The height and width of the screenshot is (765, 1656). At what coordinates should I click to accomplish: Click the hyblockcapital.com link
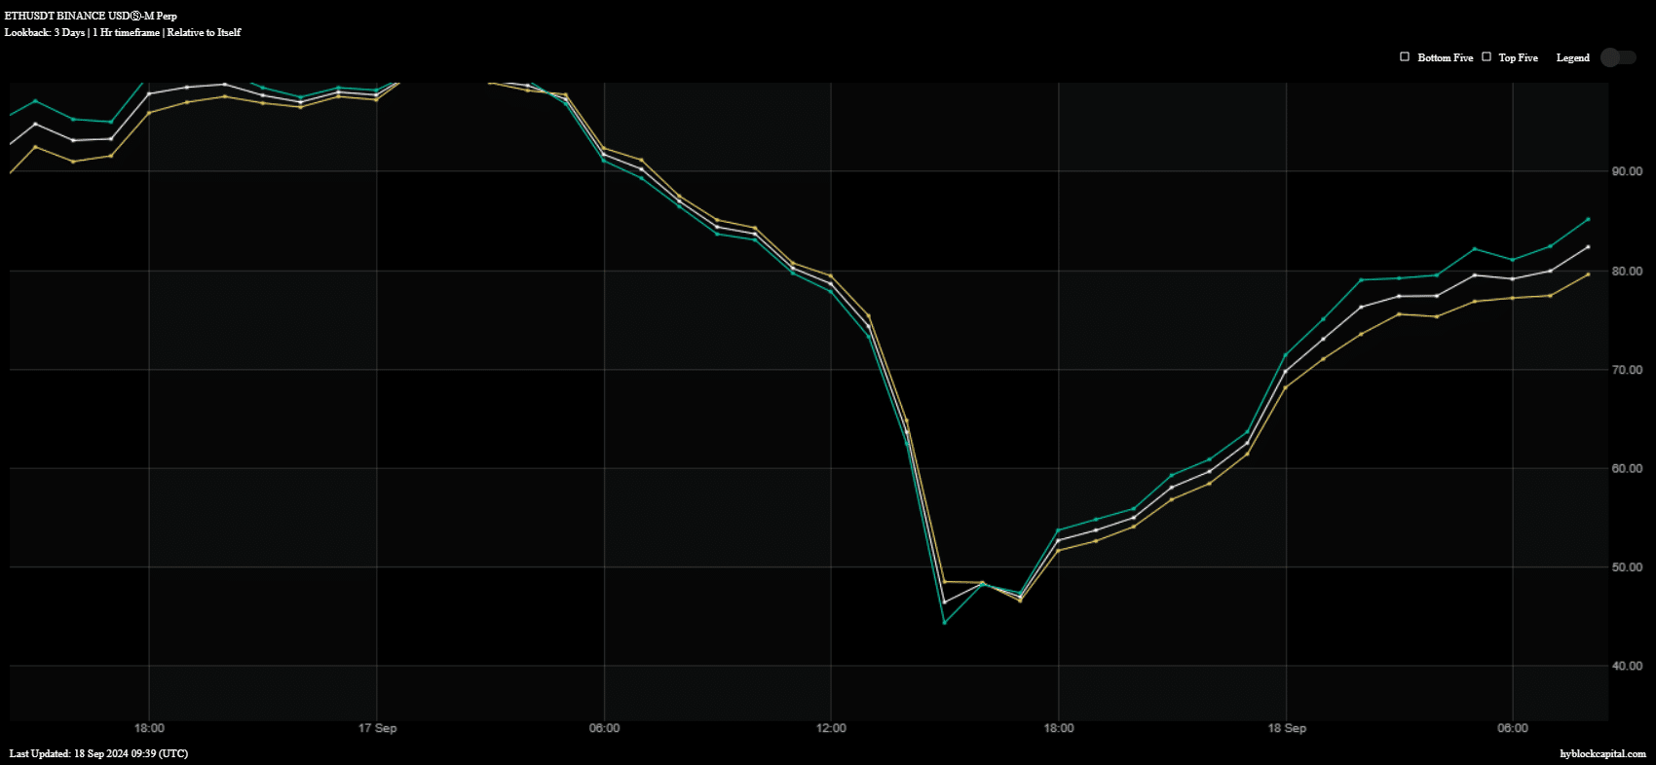(x=1602, y=753)
